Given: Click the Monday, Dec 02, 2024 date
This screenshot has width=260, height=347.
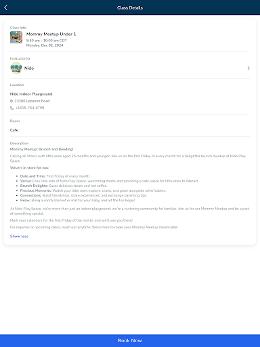Looking at the screenshot, I should click(x=45, y=45).
